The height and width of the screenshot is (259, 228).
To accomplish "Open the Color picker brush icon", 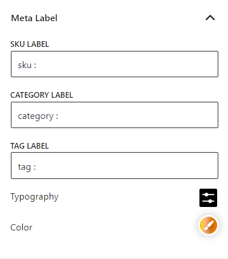I will pyautogui.click(x=209, y=225).
